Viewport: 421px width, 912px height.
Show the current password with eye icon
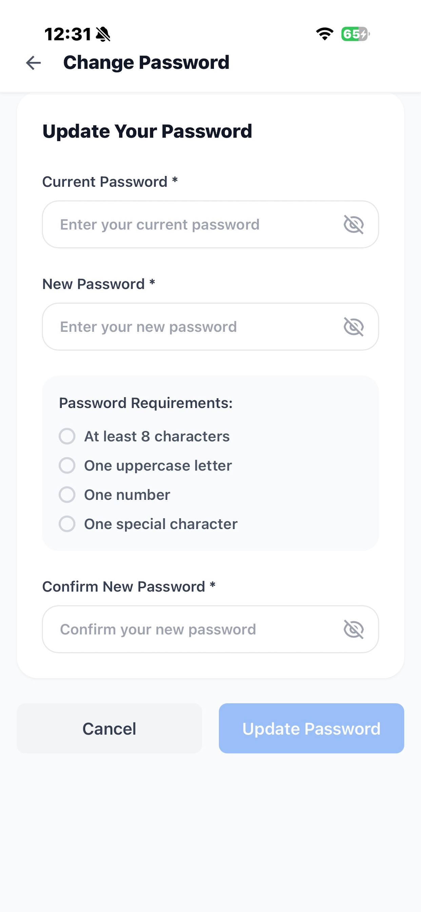coord(354,225)
